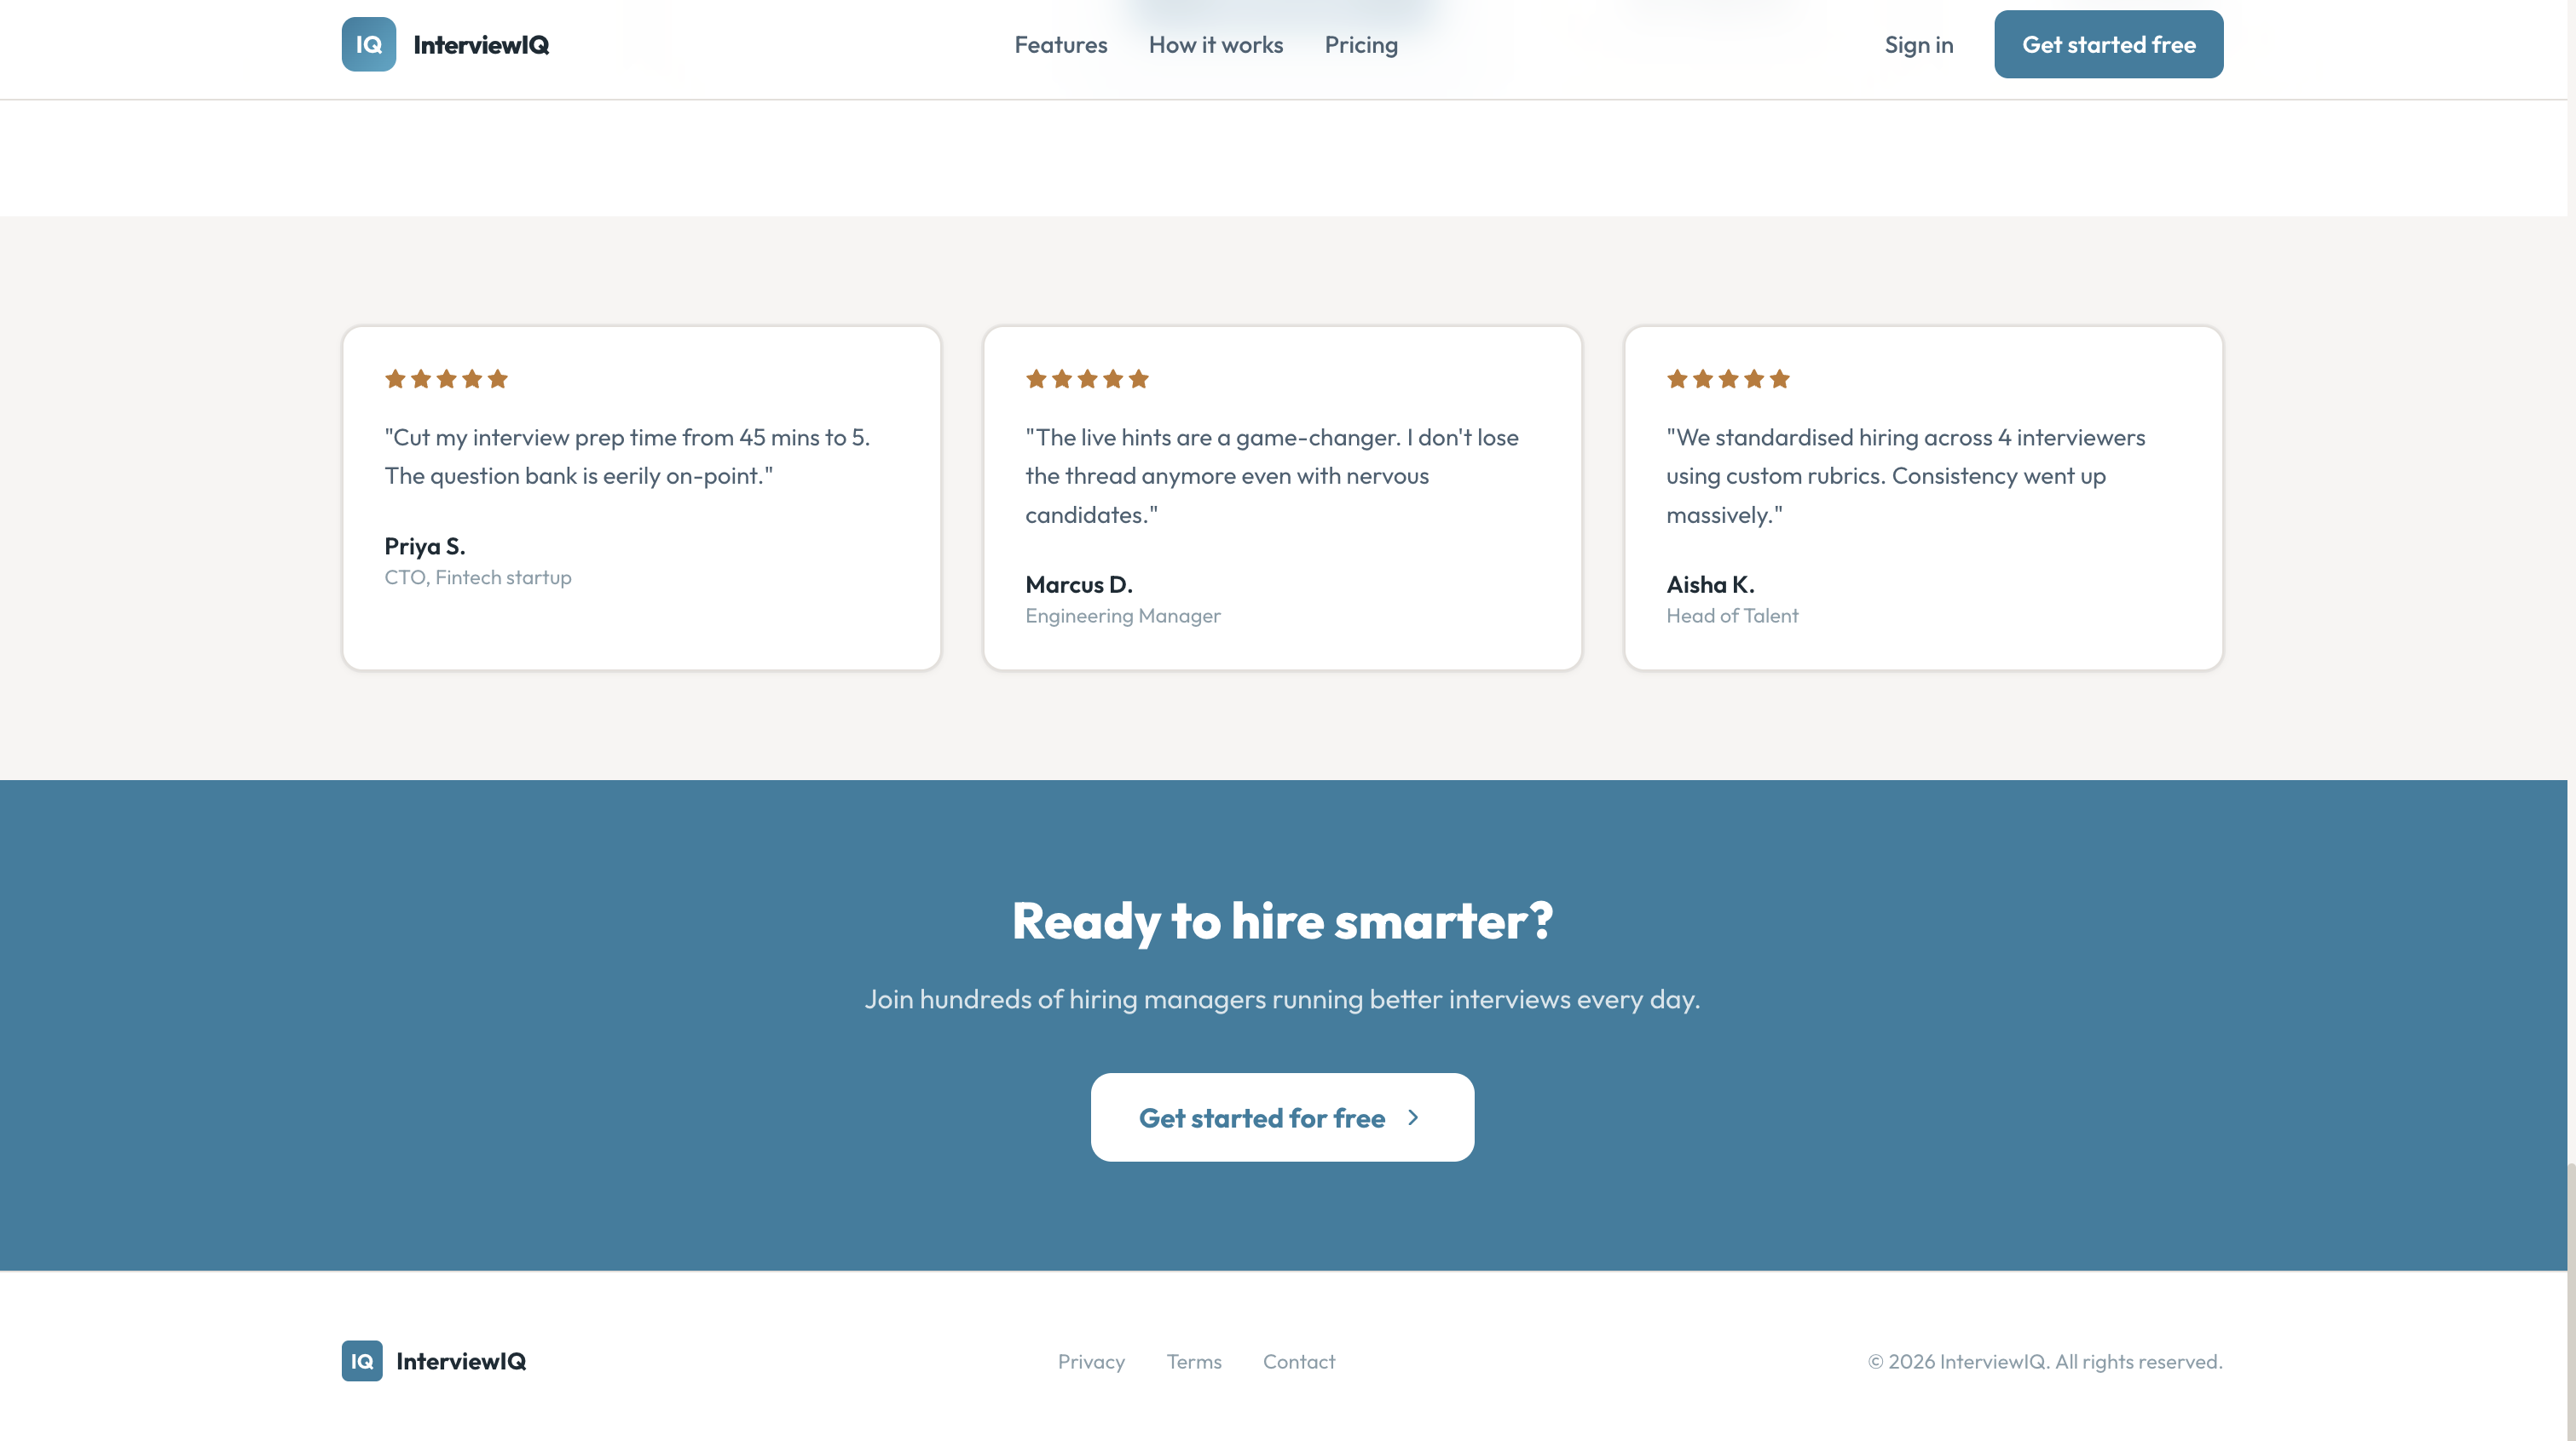The height and width of the screenshot is (1441, 2576).
Task: Click the star rating on Priya's review
Action: [x=446, y=379]
